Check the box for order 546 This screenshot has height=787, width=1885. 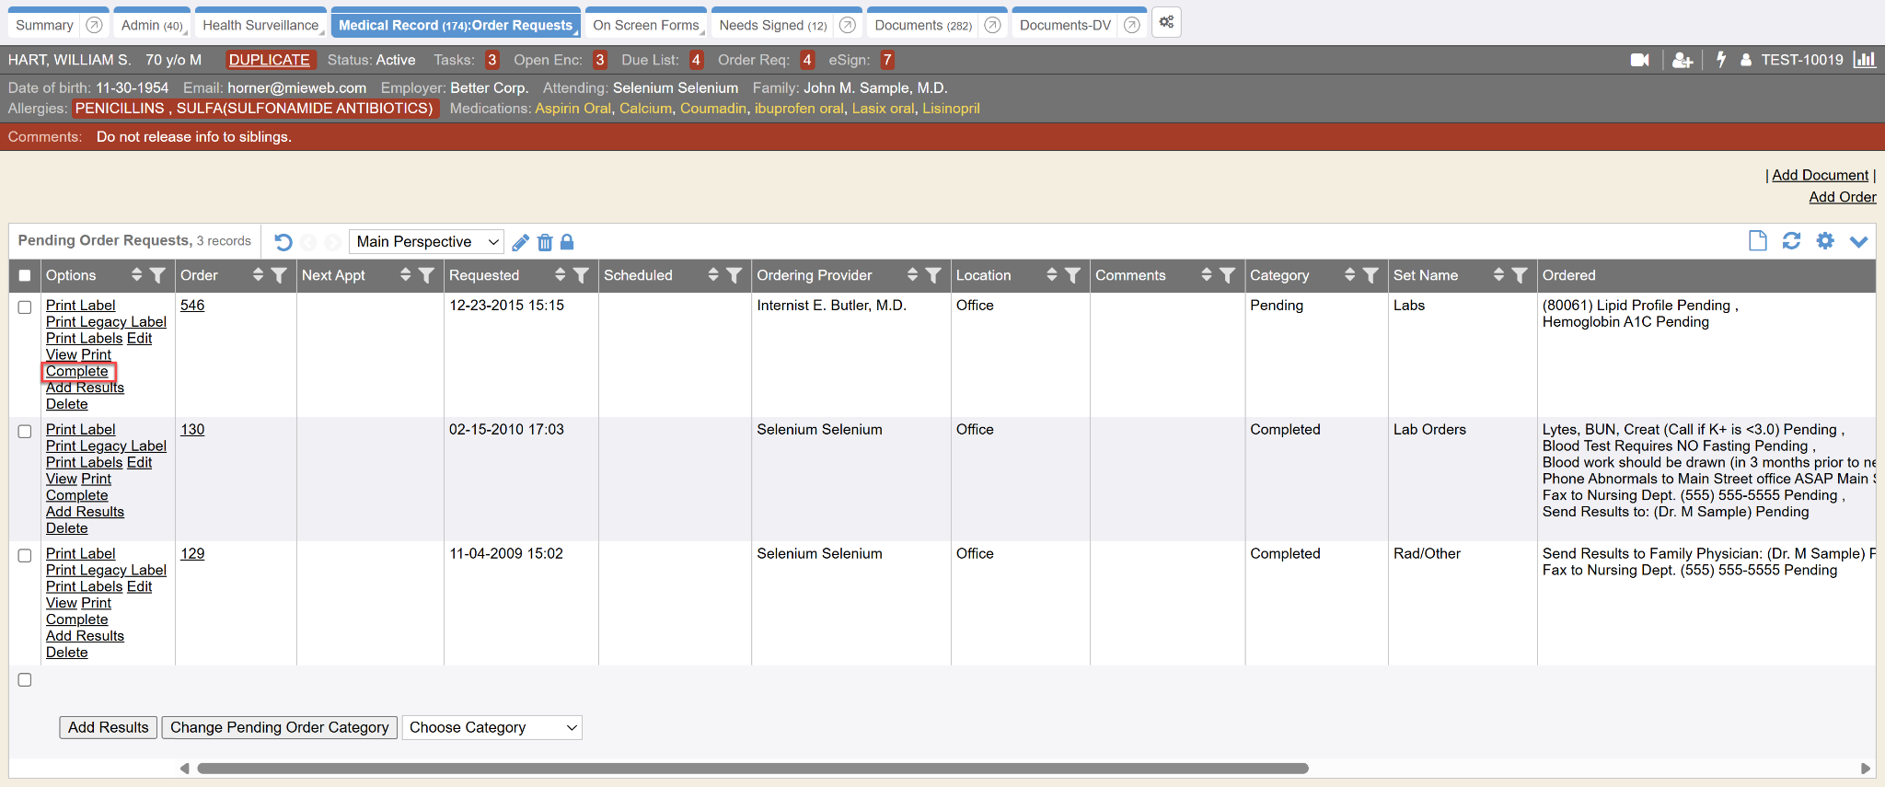(x=25, y=307)
